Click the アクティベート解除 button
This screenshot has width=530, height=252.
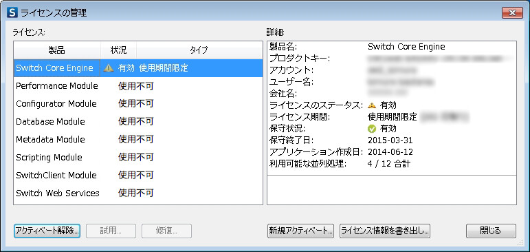47,231
